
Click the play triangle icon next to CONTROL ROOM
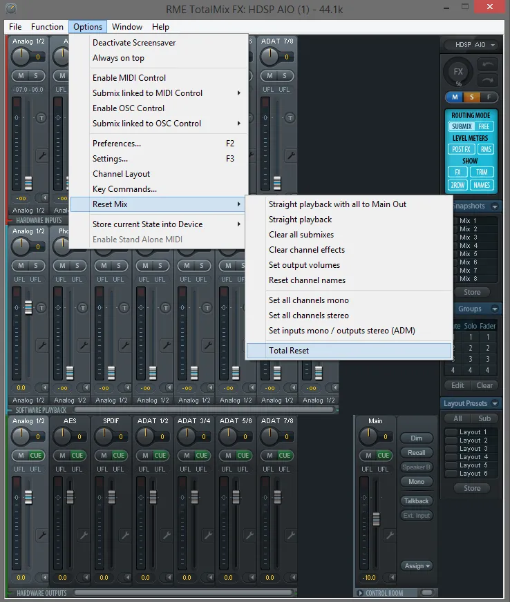pos(360,593)
